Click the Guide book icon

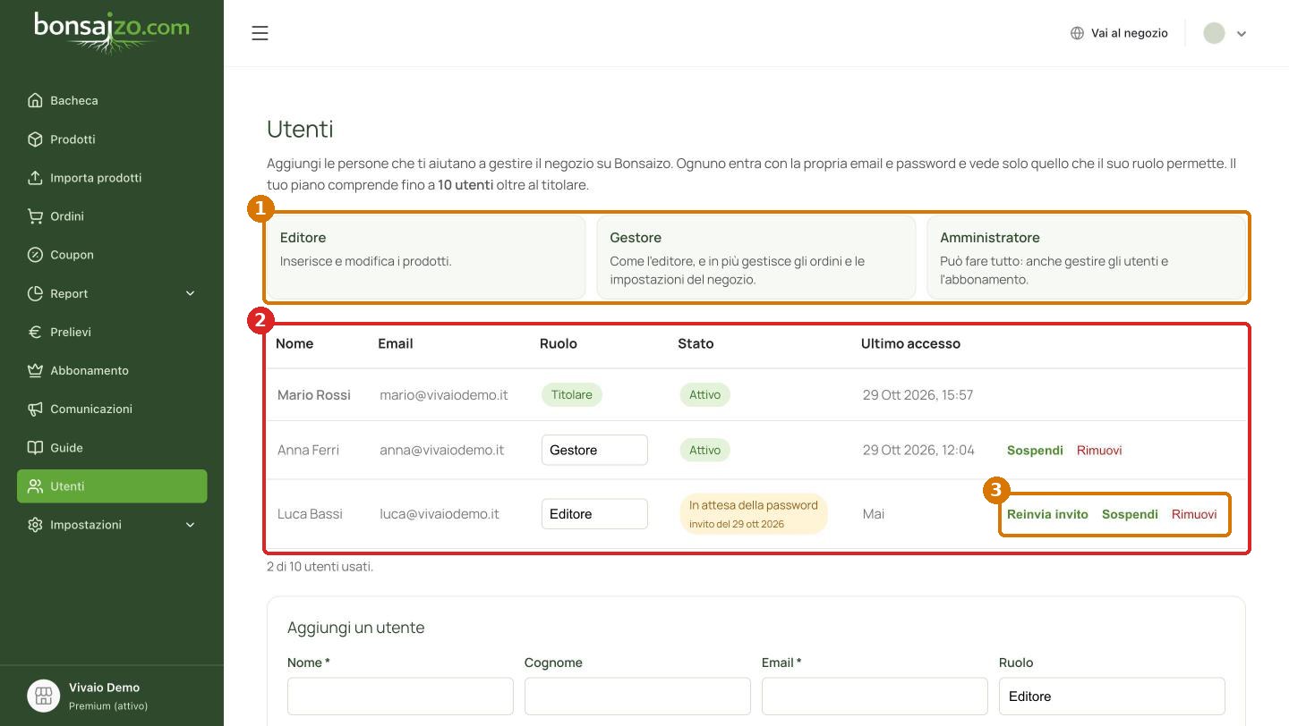tap(35, 447)
